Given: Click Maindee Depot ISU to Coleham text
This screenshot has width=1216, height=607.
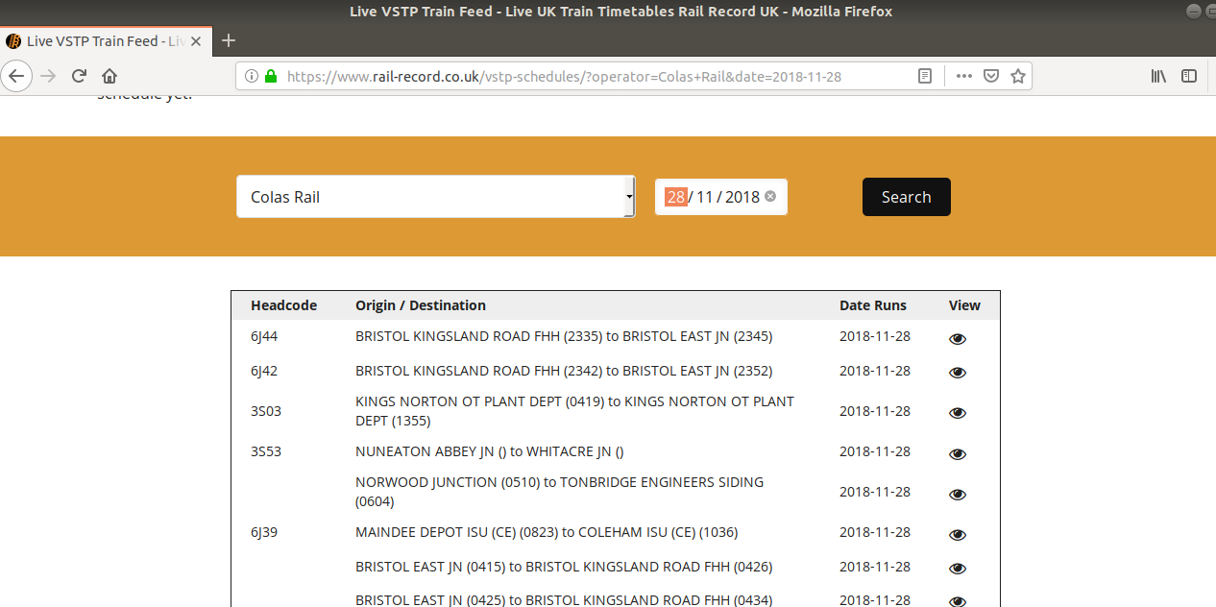Looking at the screenshot, I should pyautogui.click(x=547, y=532).
